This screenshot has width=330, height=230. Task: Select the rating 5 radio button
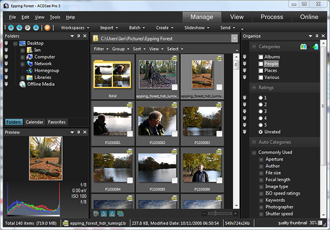pos(261,125)
